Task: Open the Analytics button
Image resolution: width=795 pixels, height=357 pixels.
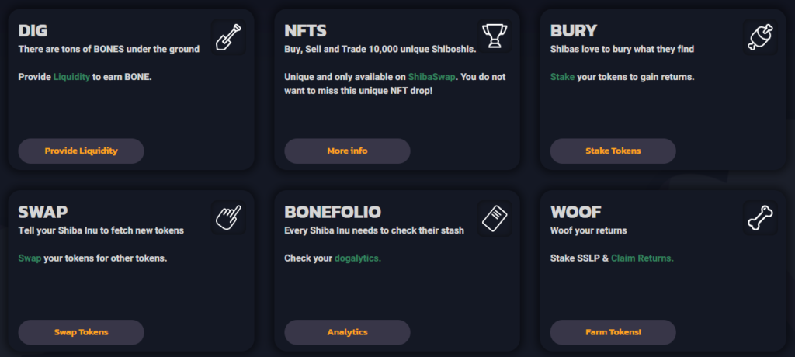Action: (x=347, y=332)
